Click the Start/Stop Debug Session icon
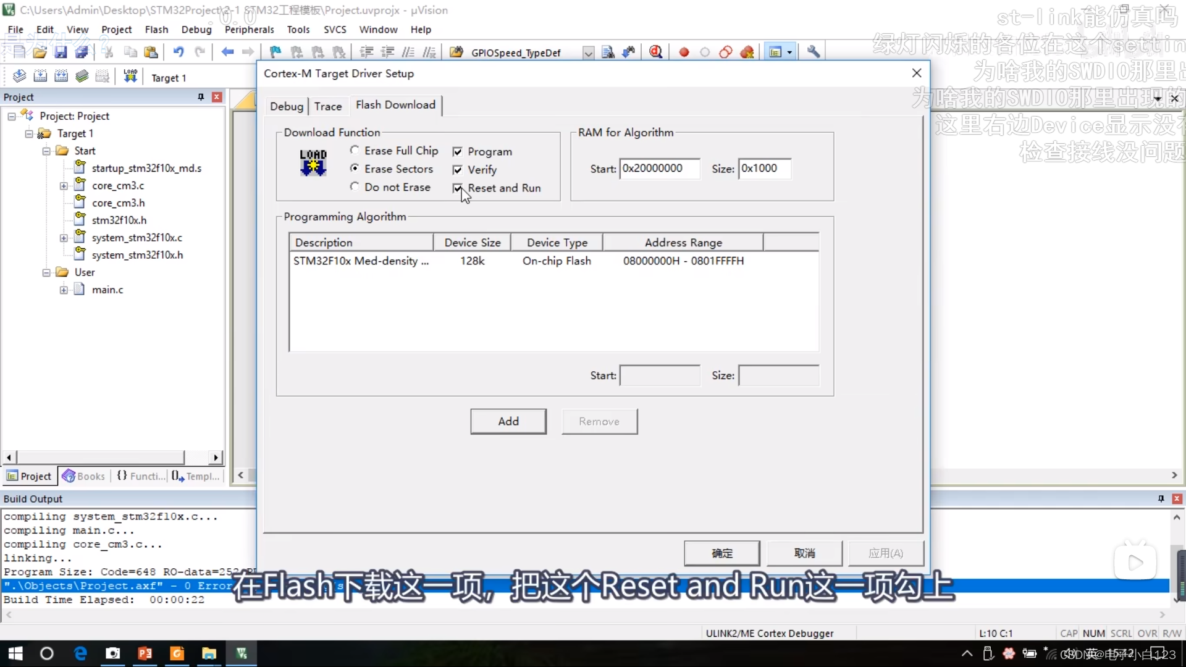The width and height of the screenshot is (1186, 667). (655, 52)
